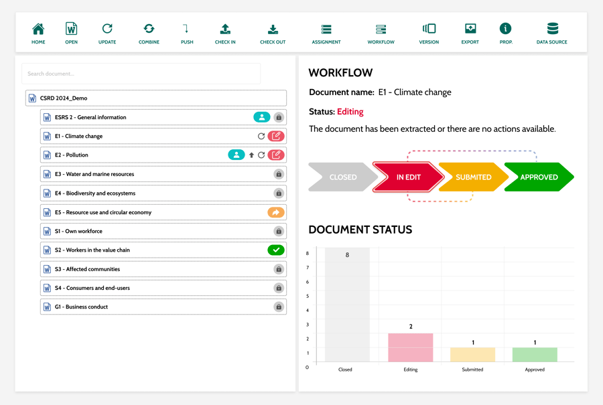Click the Export toolbar icon
The image size is (603, 405).
point(470,29)
